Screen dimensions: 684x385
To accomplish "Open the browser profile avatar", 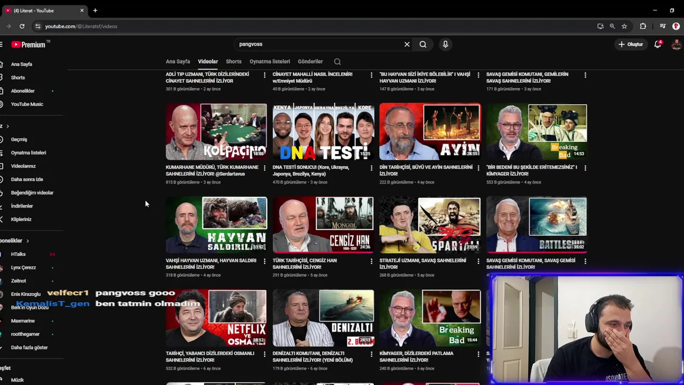I will coord(676,26).
